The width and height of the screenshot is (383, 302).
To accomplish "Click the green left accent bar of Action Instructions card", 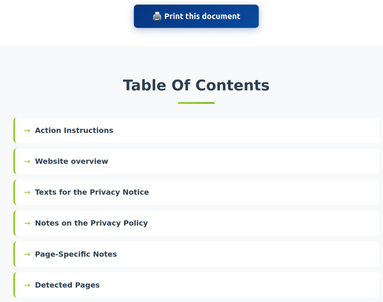I will pyautogui.click(x=14, y=131).
